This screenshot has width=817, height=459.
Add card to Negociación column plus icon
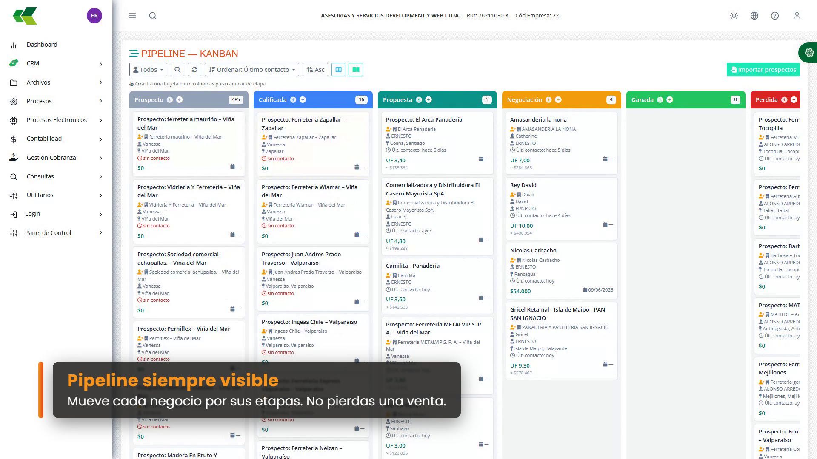pyautogui.click(x=558, y=100)
